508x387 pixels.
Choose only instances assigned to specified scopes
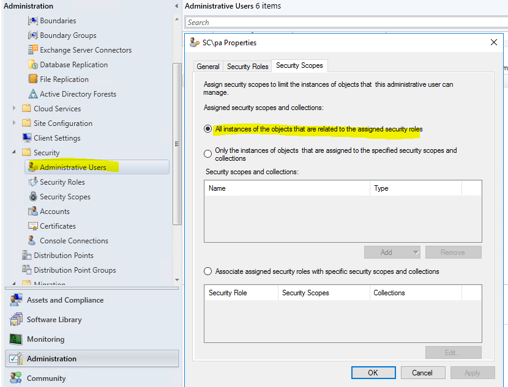207,153
